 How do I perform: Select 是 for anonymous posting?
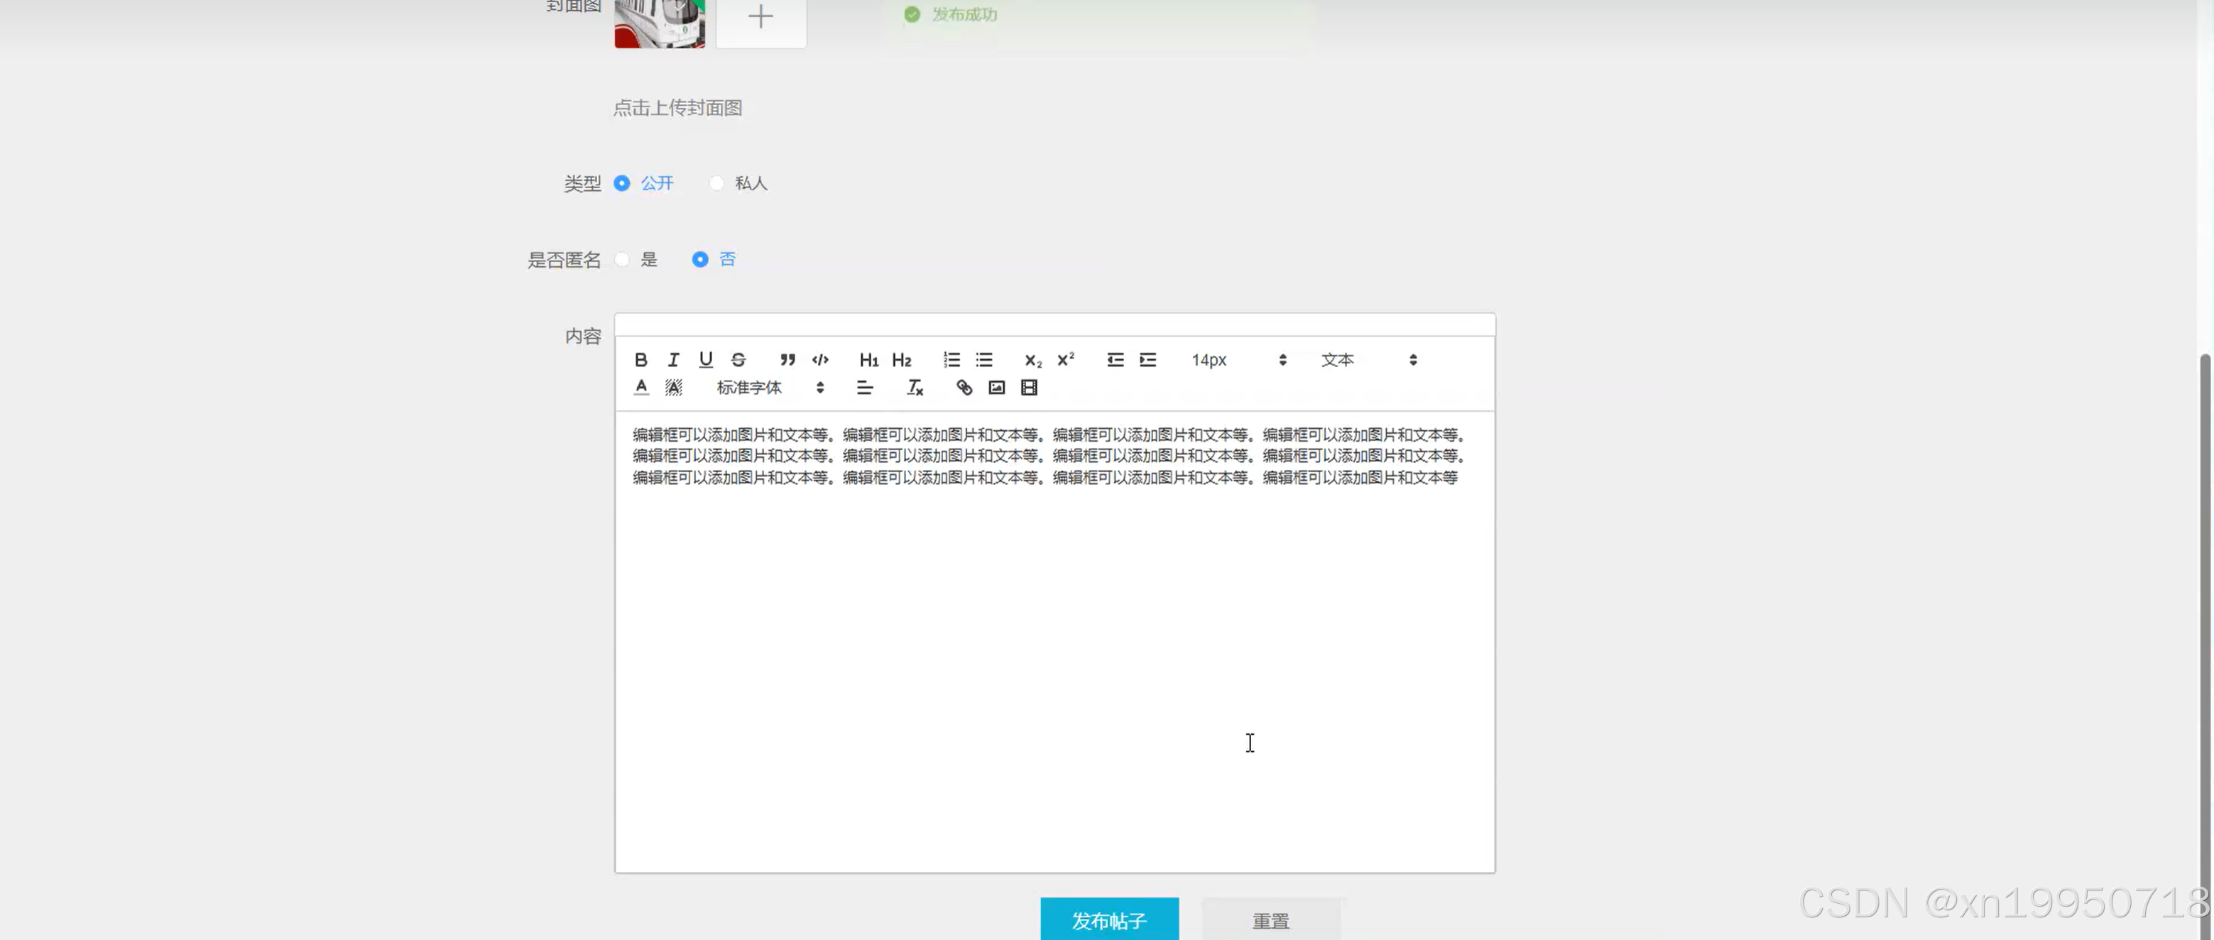(621, 259)
